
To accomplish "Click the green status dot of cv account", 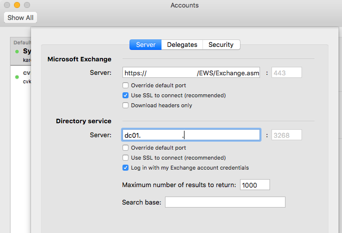I will (17, 77).
